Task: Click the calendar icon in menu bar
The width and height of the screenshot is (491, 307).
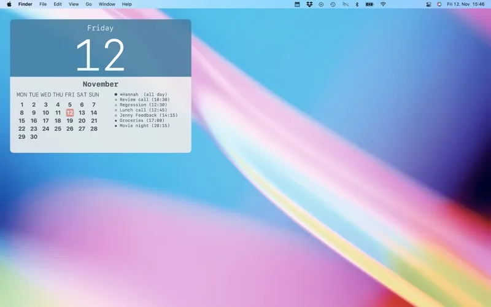Action: pyautogui.click(x=297, y=4)
